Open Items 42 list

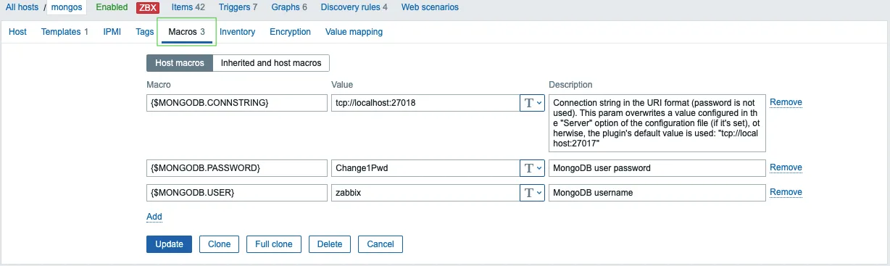pos(188,7)
